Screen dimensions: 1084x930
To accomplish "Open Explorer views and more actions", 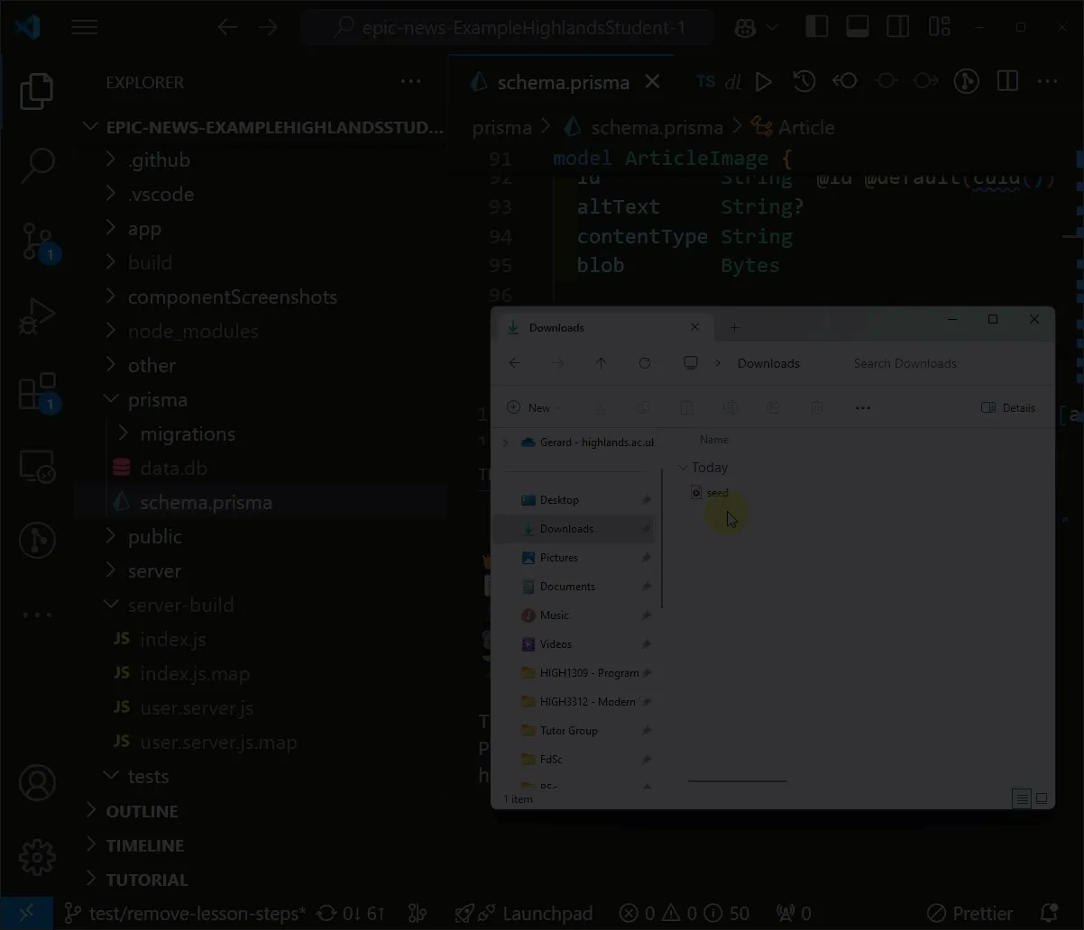I will click(411, 82).
